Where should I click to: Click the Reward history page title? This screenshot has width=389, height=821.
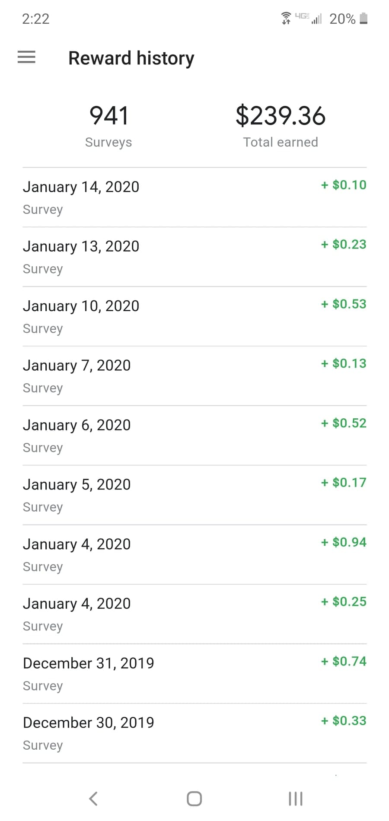coord(131,58)
